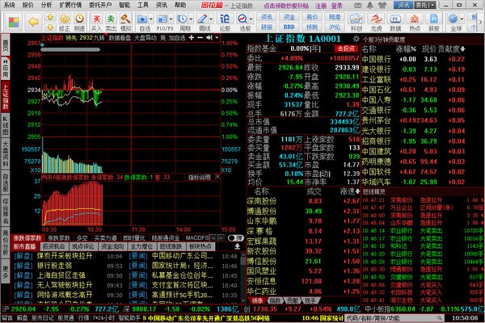Open the settings gear beside 上证指数 title
Image resolution: width=485 pixels, height=323 pixels.
356,39
